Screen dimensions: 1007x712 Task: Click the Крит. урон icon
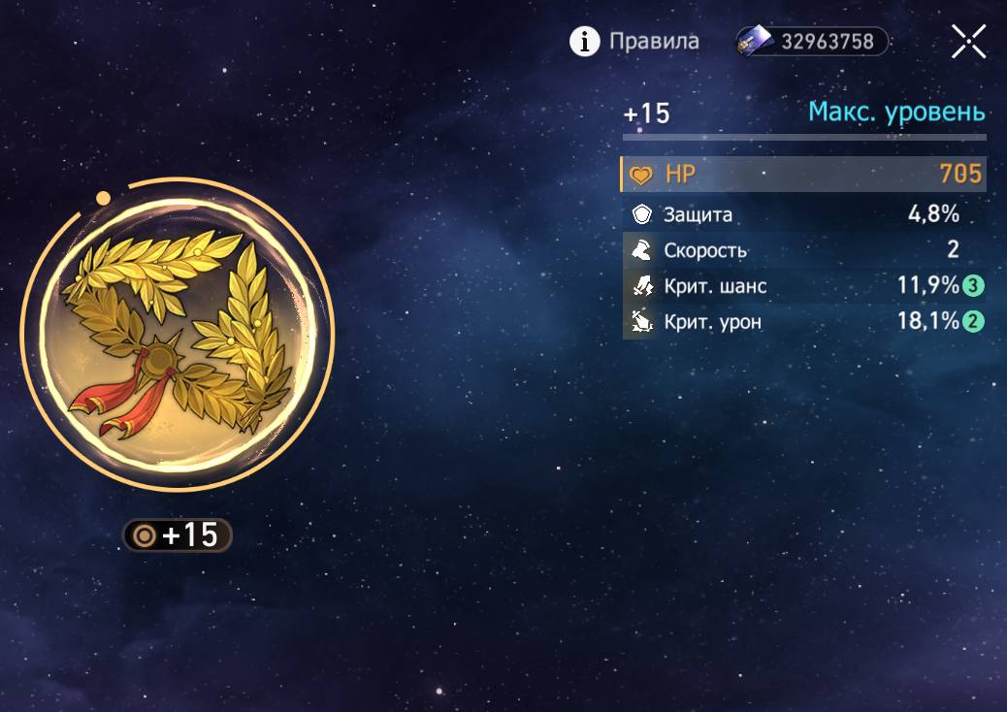[x=641, y=321]
